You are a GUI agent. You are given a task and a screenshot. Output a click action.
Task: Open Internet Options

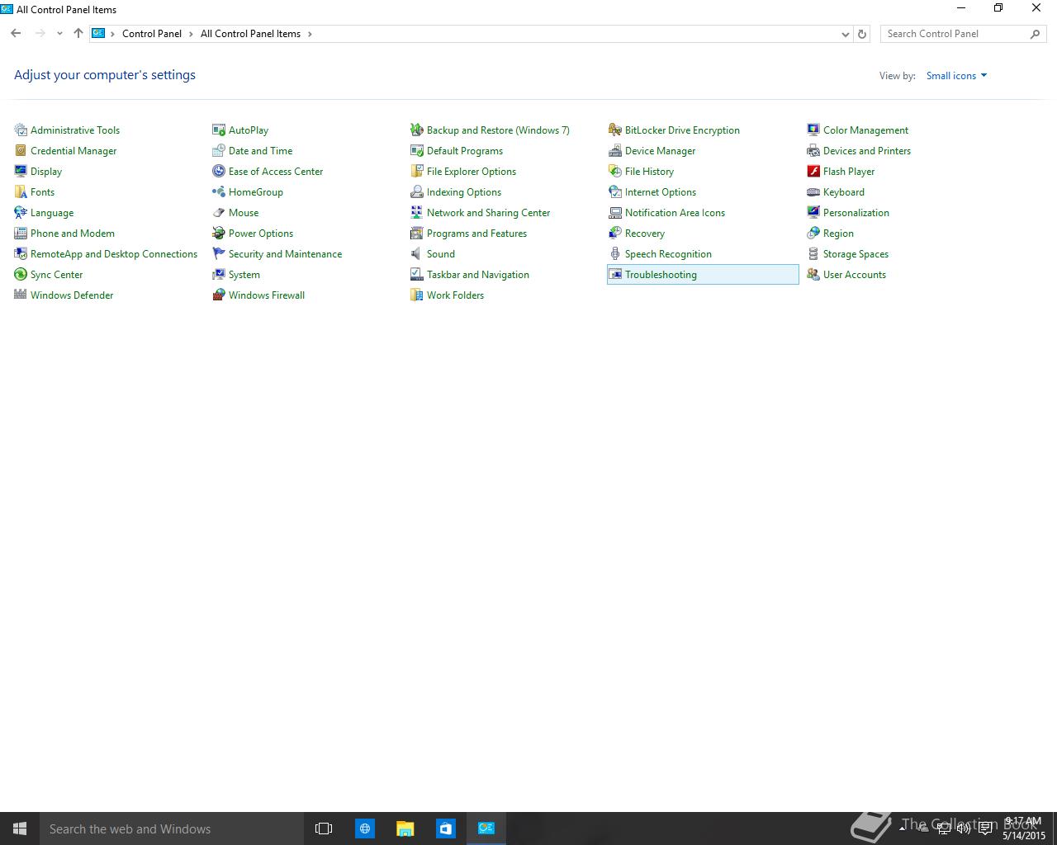[661, 192]
